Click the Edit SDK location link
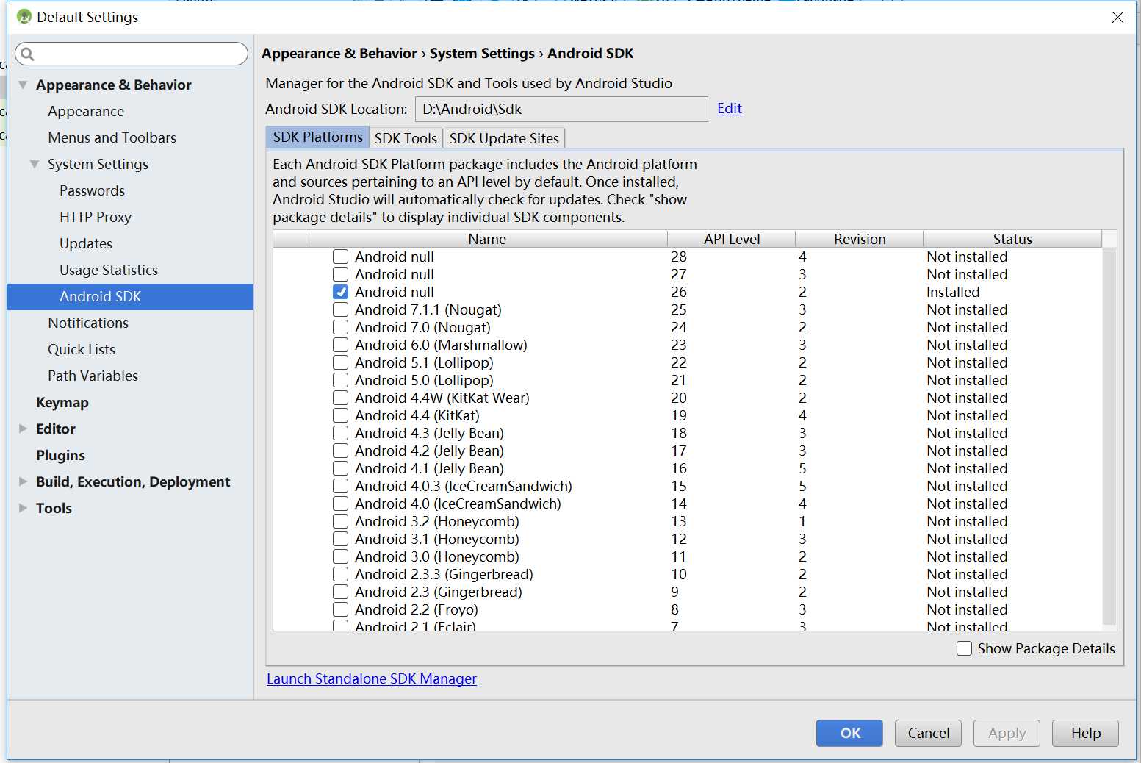This screenshot has height=763, width=1141. [x=730, y=108]
